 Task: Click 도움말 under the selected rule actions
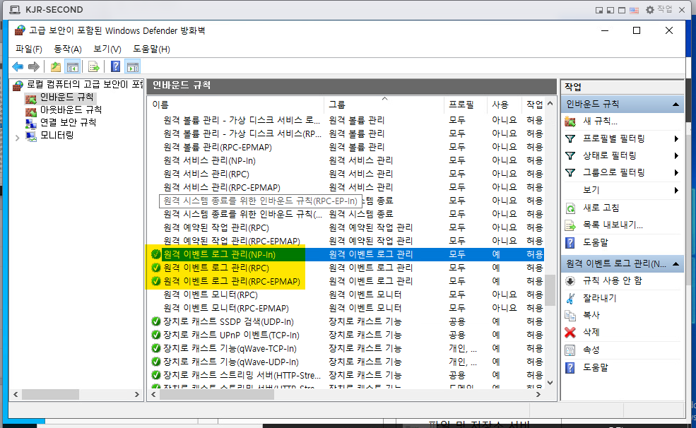[x=596, y=368]
